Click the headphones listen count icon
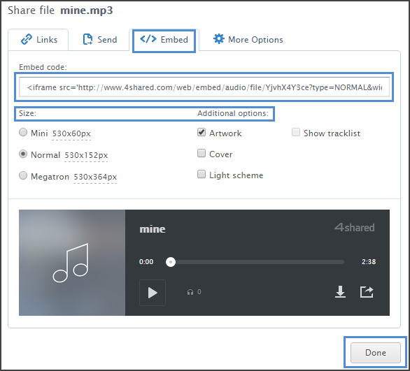The image size is (410, 371). click(190, 292)
